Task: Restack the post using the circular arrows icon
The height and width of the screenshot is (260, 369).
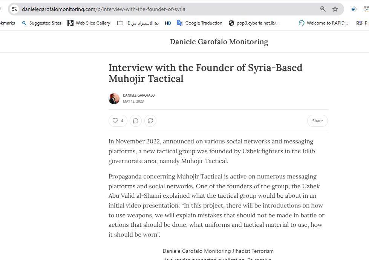Action: tap(150, 121)
